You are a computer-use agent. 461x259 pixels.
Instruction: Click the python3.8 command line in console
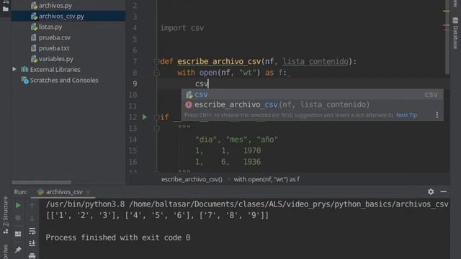(x=247, y=204)
